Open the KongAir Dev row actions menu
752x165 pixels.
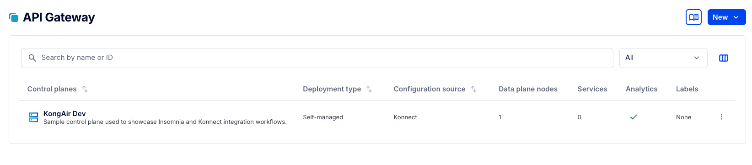coord(722,117)
